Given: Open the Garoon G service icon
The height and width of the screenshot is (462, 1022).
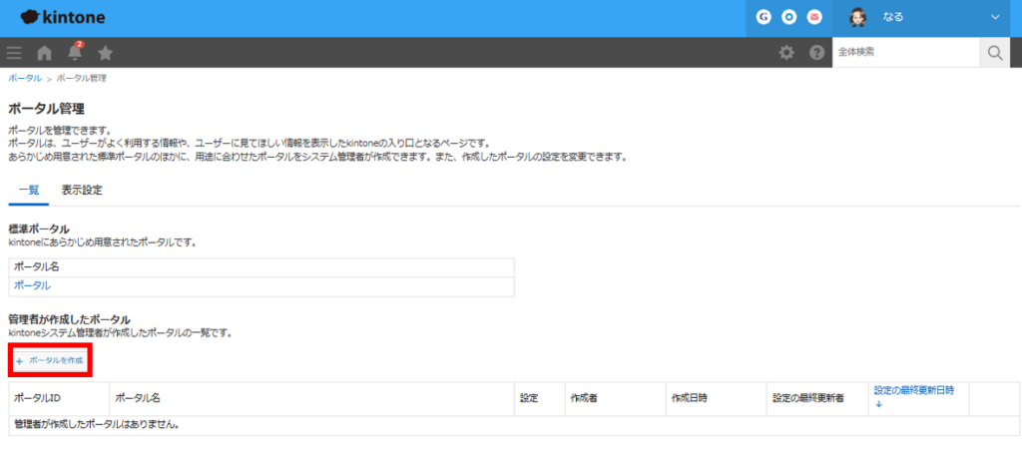Looking at the screenshot, I should (764, 18).
